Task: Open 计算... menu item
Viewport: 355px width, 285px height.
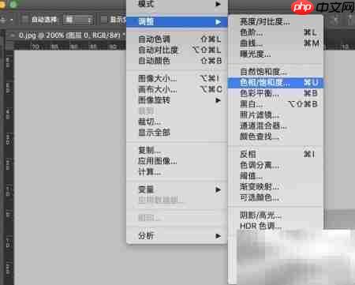Action: 177,172
